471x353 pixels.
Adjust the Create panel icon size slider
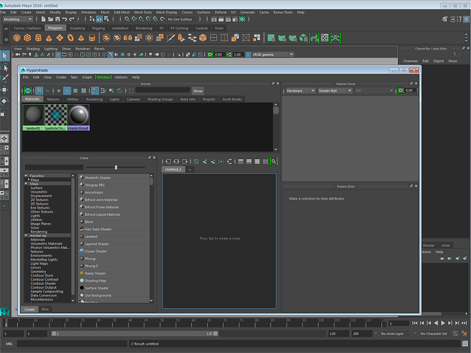click(116, 167)
